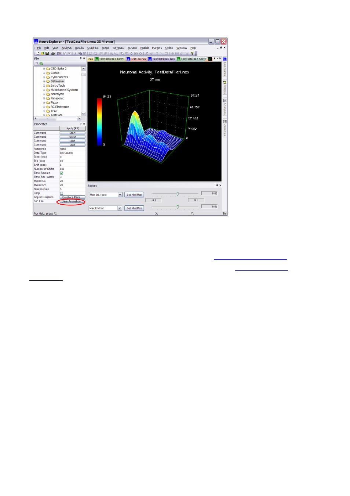Click the Max Int. (sec) slider handle
350x496 pixels.
click(178, 194)
